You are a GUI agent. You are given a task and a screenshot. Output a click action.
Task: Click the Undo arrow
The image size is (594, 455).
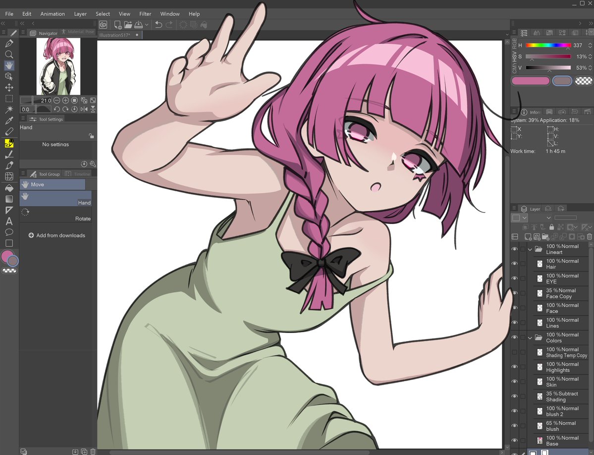pyautogui.click(x=159, y=25)
